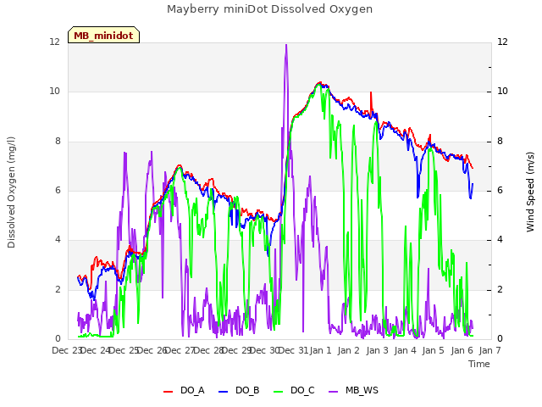Viewport: 542px width, 407px height.
Task: Click the right wind axis value 8
Action: click(x=500, y=142)
